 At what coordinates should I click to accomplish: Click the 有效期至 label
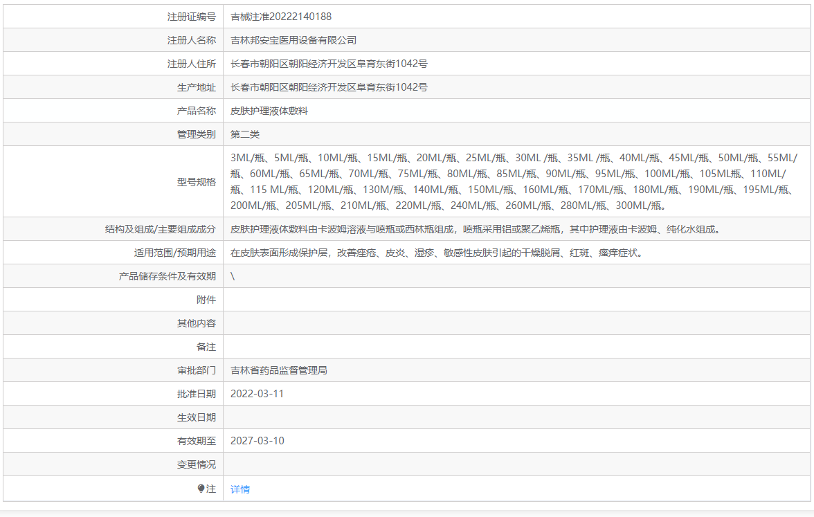(197, 441)
